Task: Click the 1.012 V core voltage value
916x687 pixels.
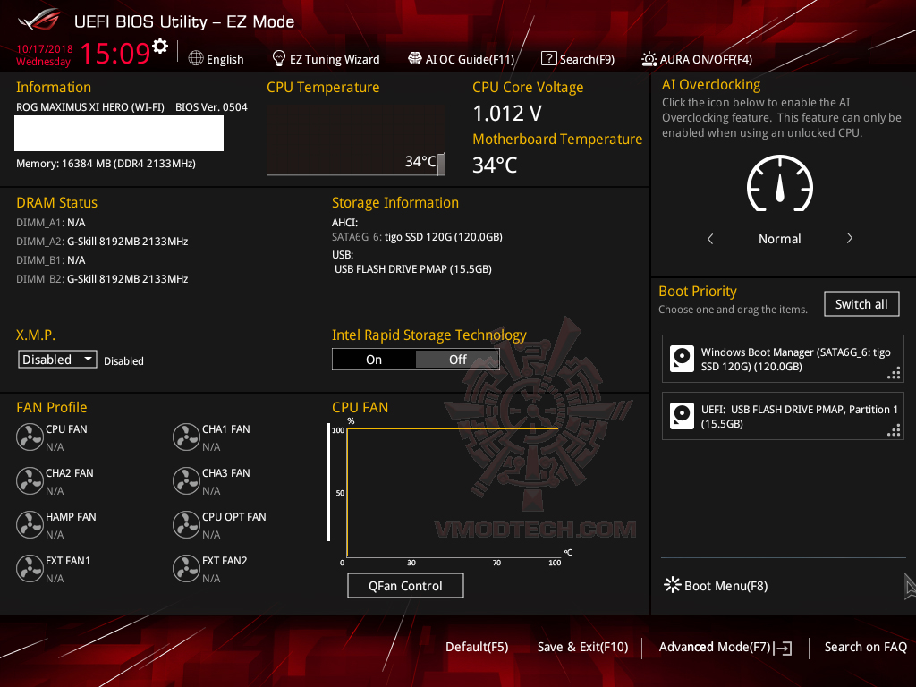Action: [x=507, y=114]
